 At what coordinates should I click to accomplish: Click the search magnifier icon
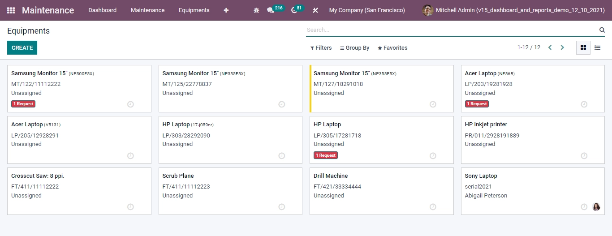tap(602, 30)
